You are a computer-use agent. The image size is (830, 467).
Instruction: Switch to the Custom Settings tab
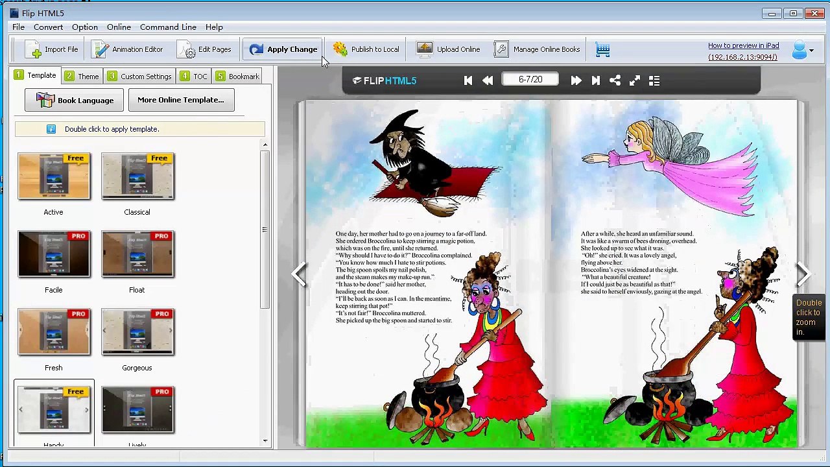point(139,77)
